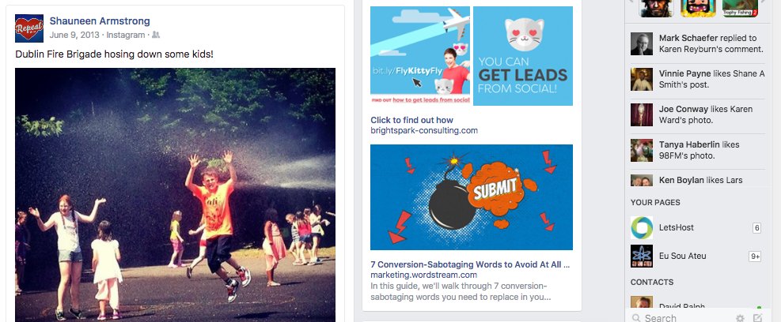The image size is (781, 322).
Task: Click the FlyKittyFly airplane ad image
Action: click(420, 56)
